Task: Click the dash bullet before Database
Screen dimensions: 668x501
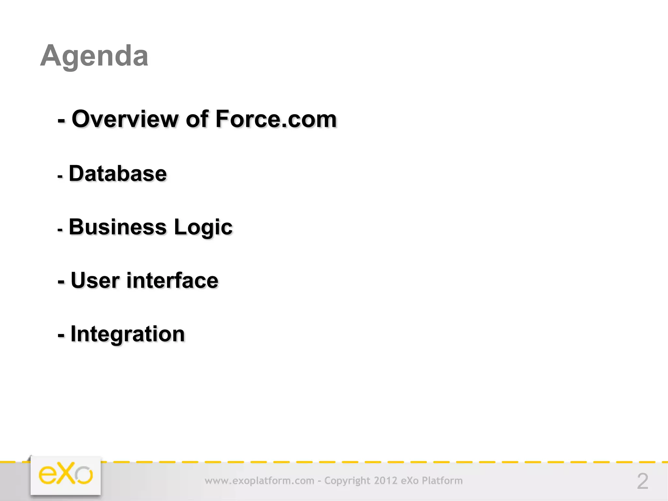Action: click(60, 176)
